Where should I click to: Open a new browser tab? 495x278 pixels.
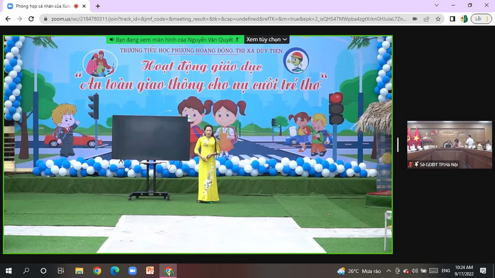98,5
